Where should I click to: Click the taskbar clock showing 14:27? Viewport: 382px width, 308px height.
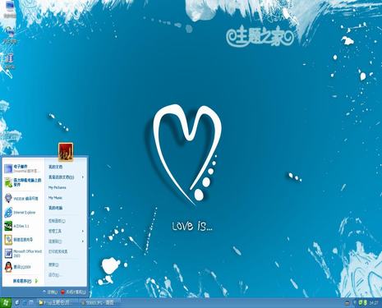click(374, 303)
